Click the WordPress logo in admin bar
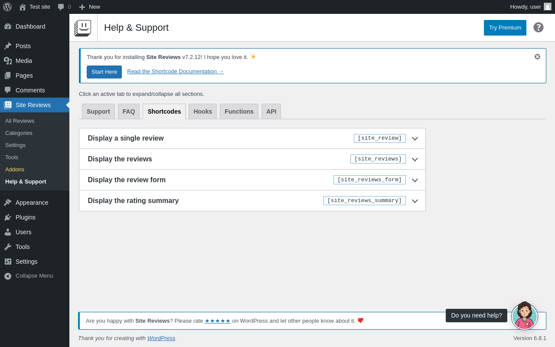The image size is (555, 347). [x=7, y=7]
